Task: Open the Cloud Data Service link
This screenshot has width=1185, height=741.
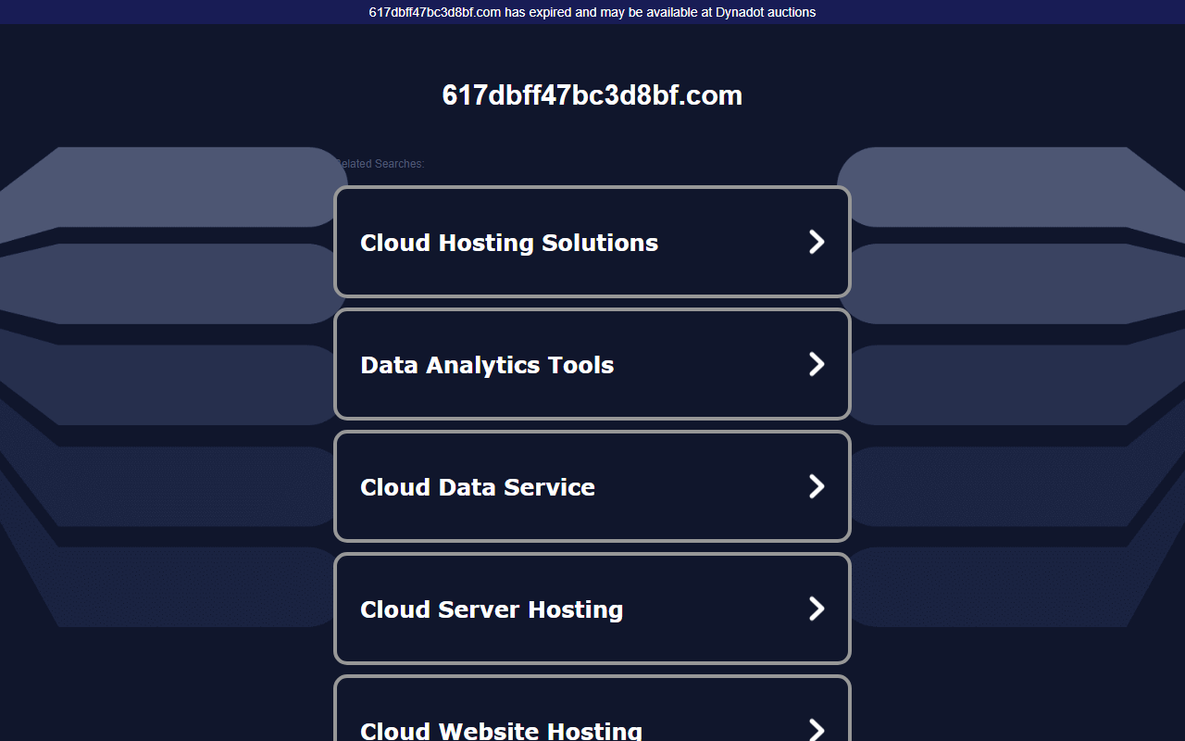Action: pos(592,486)
